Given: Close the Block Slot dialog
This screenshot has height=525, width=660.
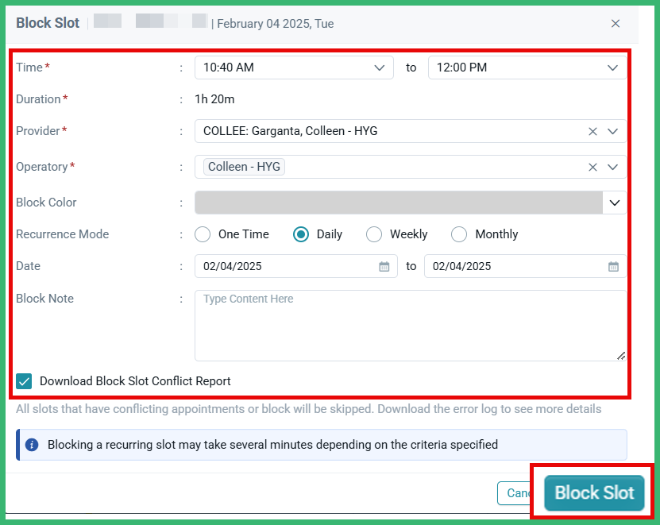Looking at the screenshot, I should (616, 23).
